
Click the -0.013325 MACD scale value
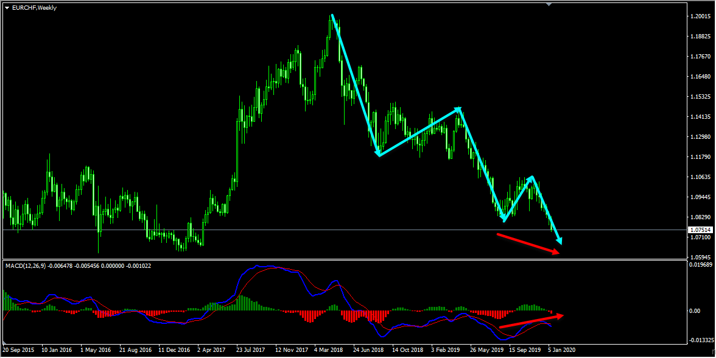703,340
